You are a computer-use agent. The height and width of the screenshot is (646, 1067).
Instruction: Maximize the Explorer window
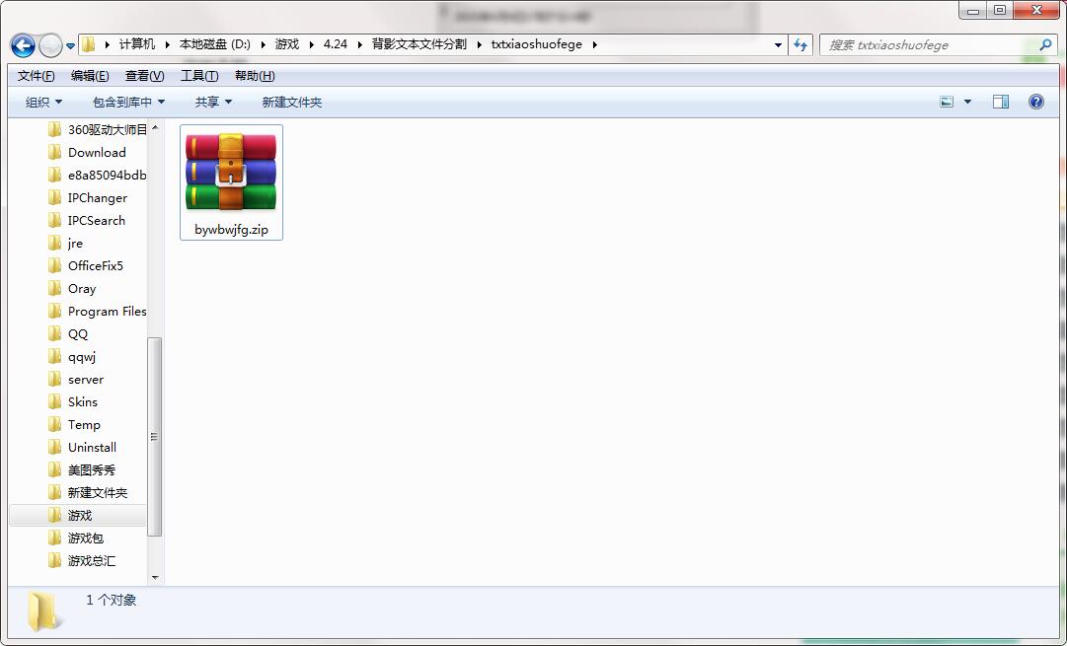[x=1000, y=10]
